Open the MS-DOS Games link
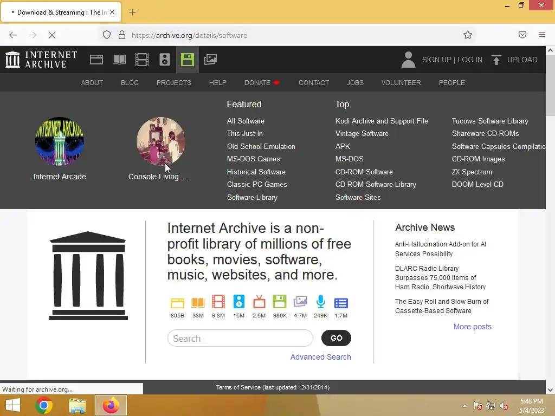The height and width of the screenshot is (416, 555). tap(254, 159)
